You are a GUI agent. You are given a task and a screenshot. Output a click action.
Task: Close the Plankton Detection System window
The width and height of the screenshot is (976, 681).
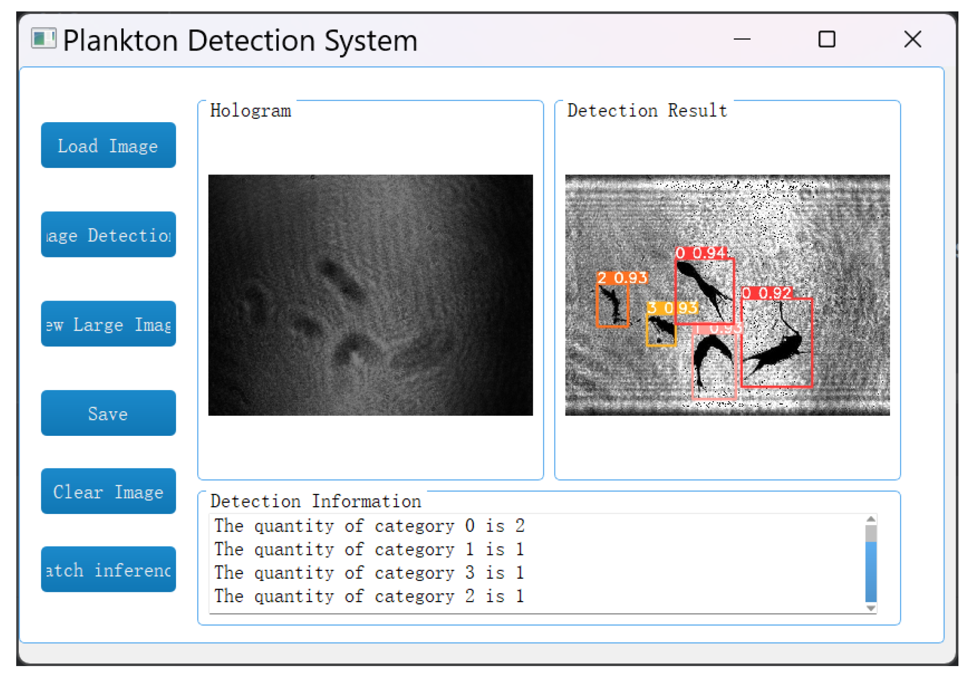(912, 39)
